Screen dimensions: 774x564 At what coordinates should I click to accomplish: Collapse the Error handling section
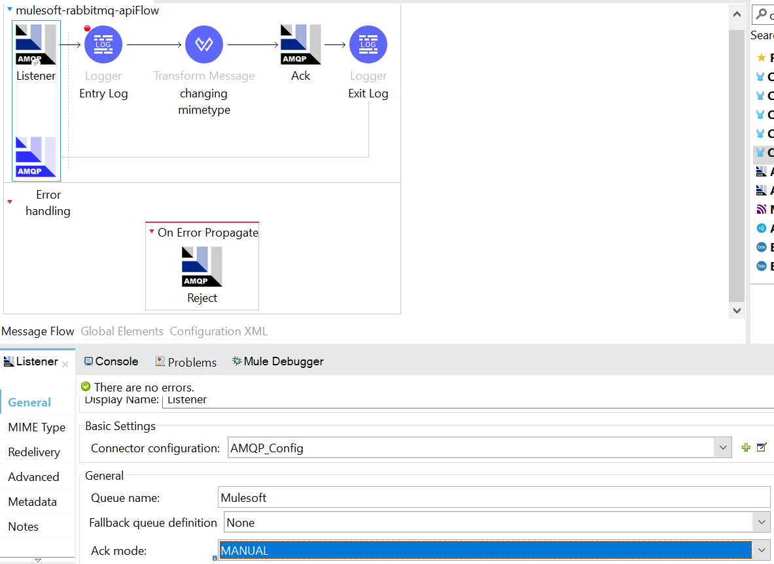click(x=10, y=202)
